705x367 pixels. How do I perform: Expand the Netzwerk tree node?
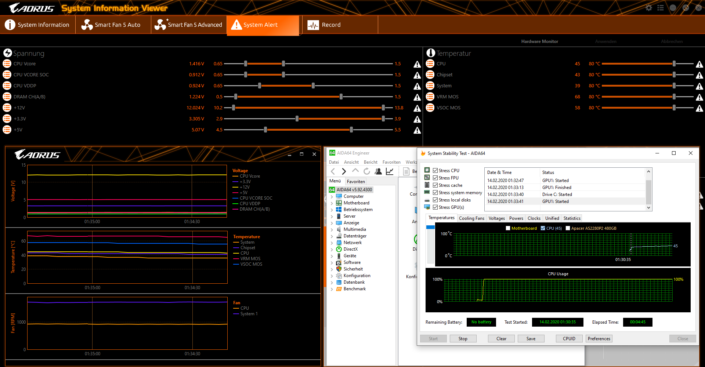point(332,243)
